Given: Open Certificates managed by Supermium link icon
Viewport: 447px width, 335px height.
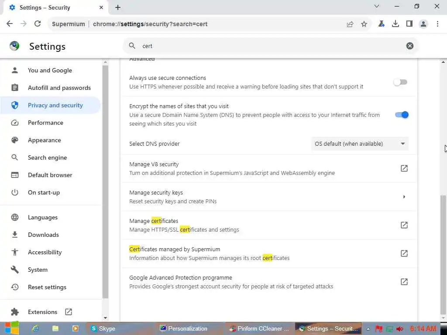Looking at the screenshot, I should pyautogui.click(x=404, y=253).
